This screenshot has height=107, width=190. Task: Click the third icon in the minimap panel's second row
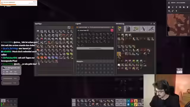(x=176, y=11)
